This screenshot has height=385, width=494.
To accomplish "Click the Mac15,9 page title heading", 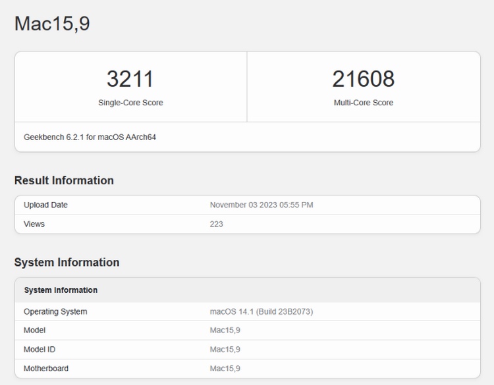I will coord(52,24).
